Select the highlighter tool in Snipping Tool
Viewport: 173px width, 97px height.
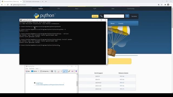click(x=69, y=71)
